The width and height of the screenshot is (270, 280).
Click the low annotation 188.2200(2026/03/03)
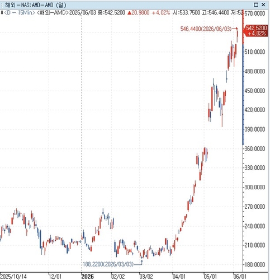108,264
